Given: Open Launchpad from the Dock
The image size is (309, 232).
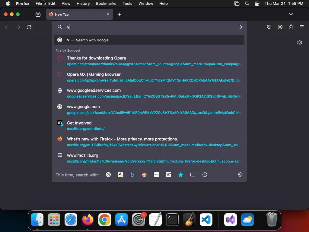Looking at the screenshot, I should pyautogui.click(x=54, y=220).
